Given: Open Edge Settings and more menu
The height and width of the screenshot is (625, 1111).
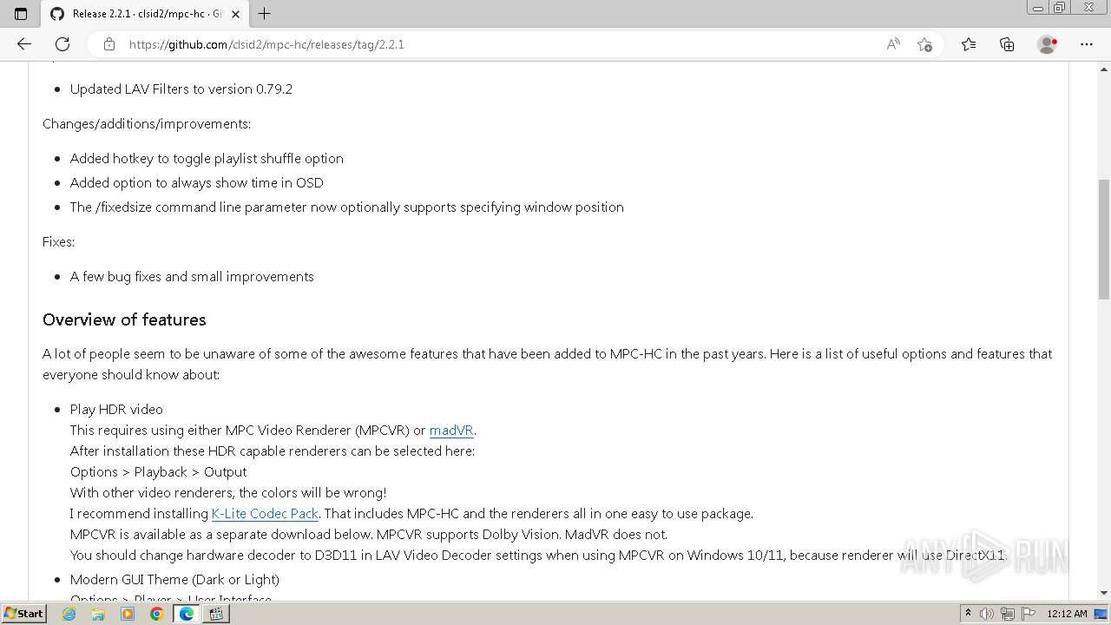Looking at the screenshot, I should [1087, 44].
